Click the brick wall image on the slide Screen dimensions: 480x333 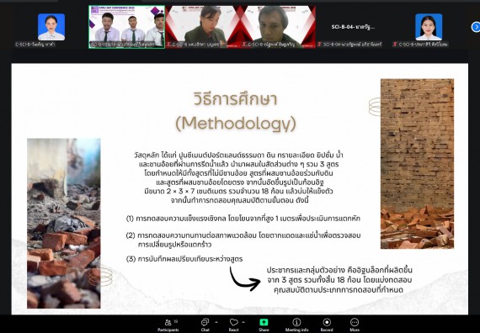click(x=417, y=164)
